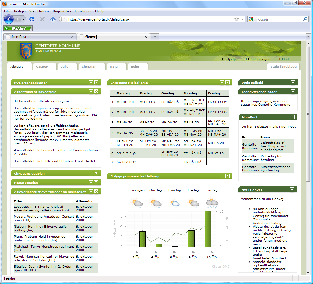Viewport: 313px width, 284px height.
Task: Collapse the 5-døgn prognose weather panel
Action: pyautogui.click(x=222, y=176)
